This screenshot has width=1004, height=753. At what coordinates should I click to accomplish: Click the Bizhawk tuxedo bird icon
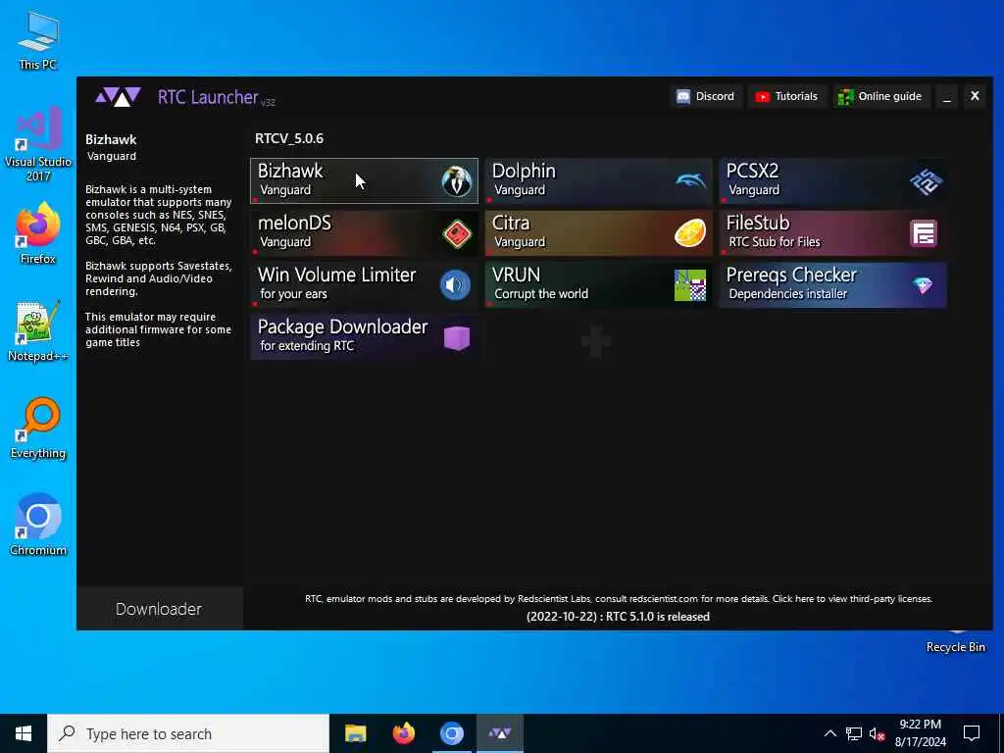coord(457,180)
